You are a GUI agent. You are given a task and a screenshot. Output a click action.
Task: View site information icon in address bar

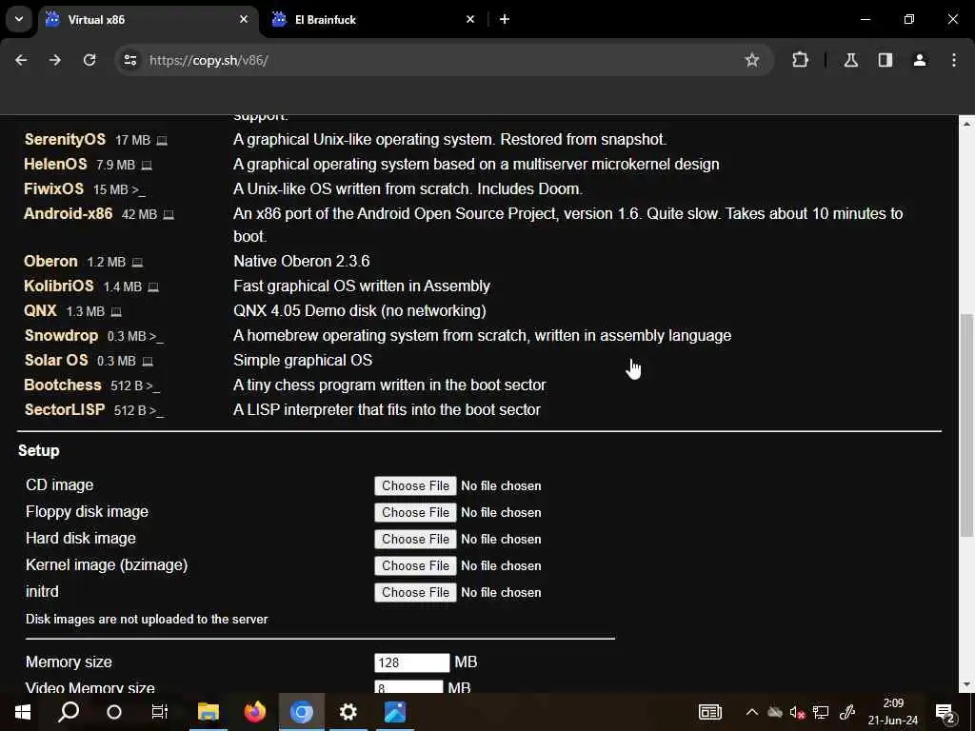click(x=129, y=60)
